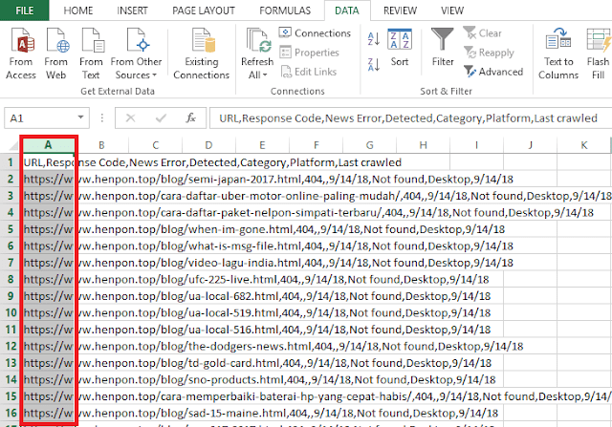Sort Z to A descending

point(374,64)
